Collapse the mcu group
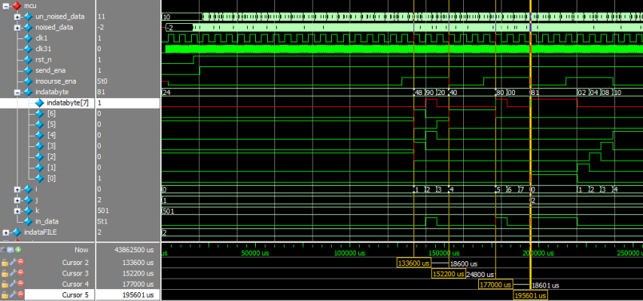This screenshot has width=643, height=301. coord(6,6)
